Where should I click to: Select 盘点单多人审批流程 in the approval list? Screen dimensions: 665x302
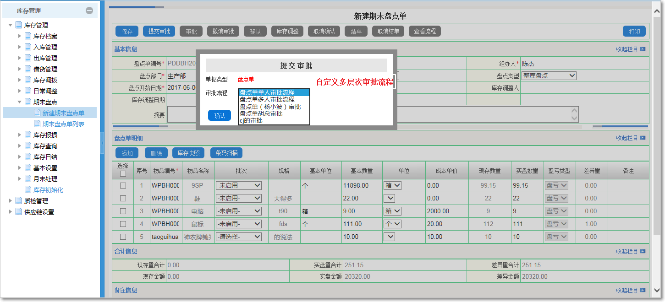(x=267, y=98)
